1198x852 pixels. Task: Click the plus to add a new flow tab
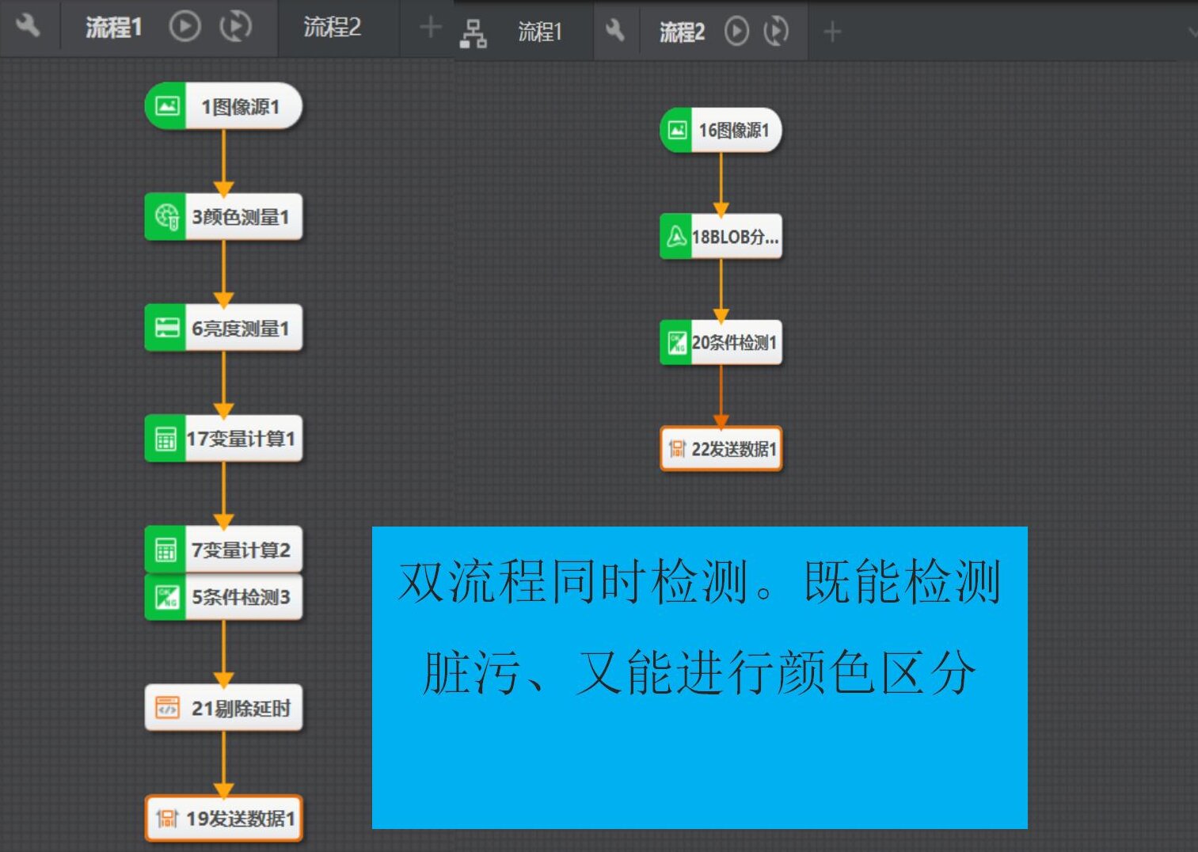click(430, 26)
